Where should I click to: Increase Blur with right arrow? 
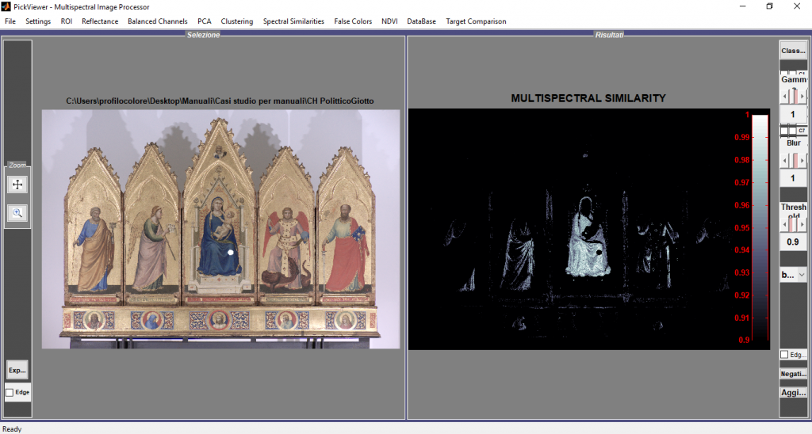pyautogui.click(x=802, y=160)
